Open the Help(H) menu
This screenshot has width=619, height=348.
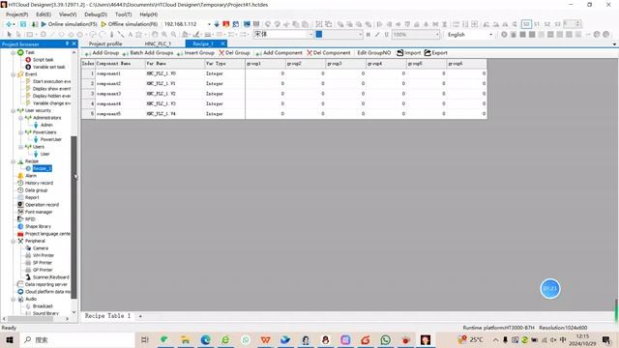[148, 14]
